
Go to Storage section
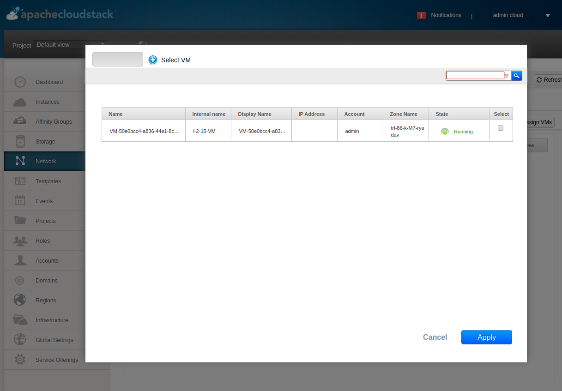point(45,141)
